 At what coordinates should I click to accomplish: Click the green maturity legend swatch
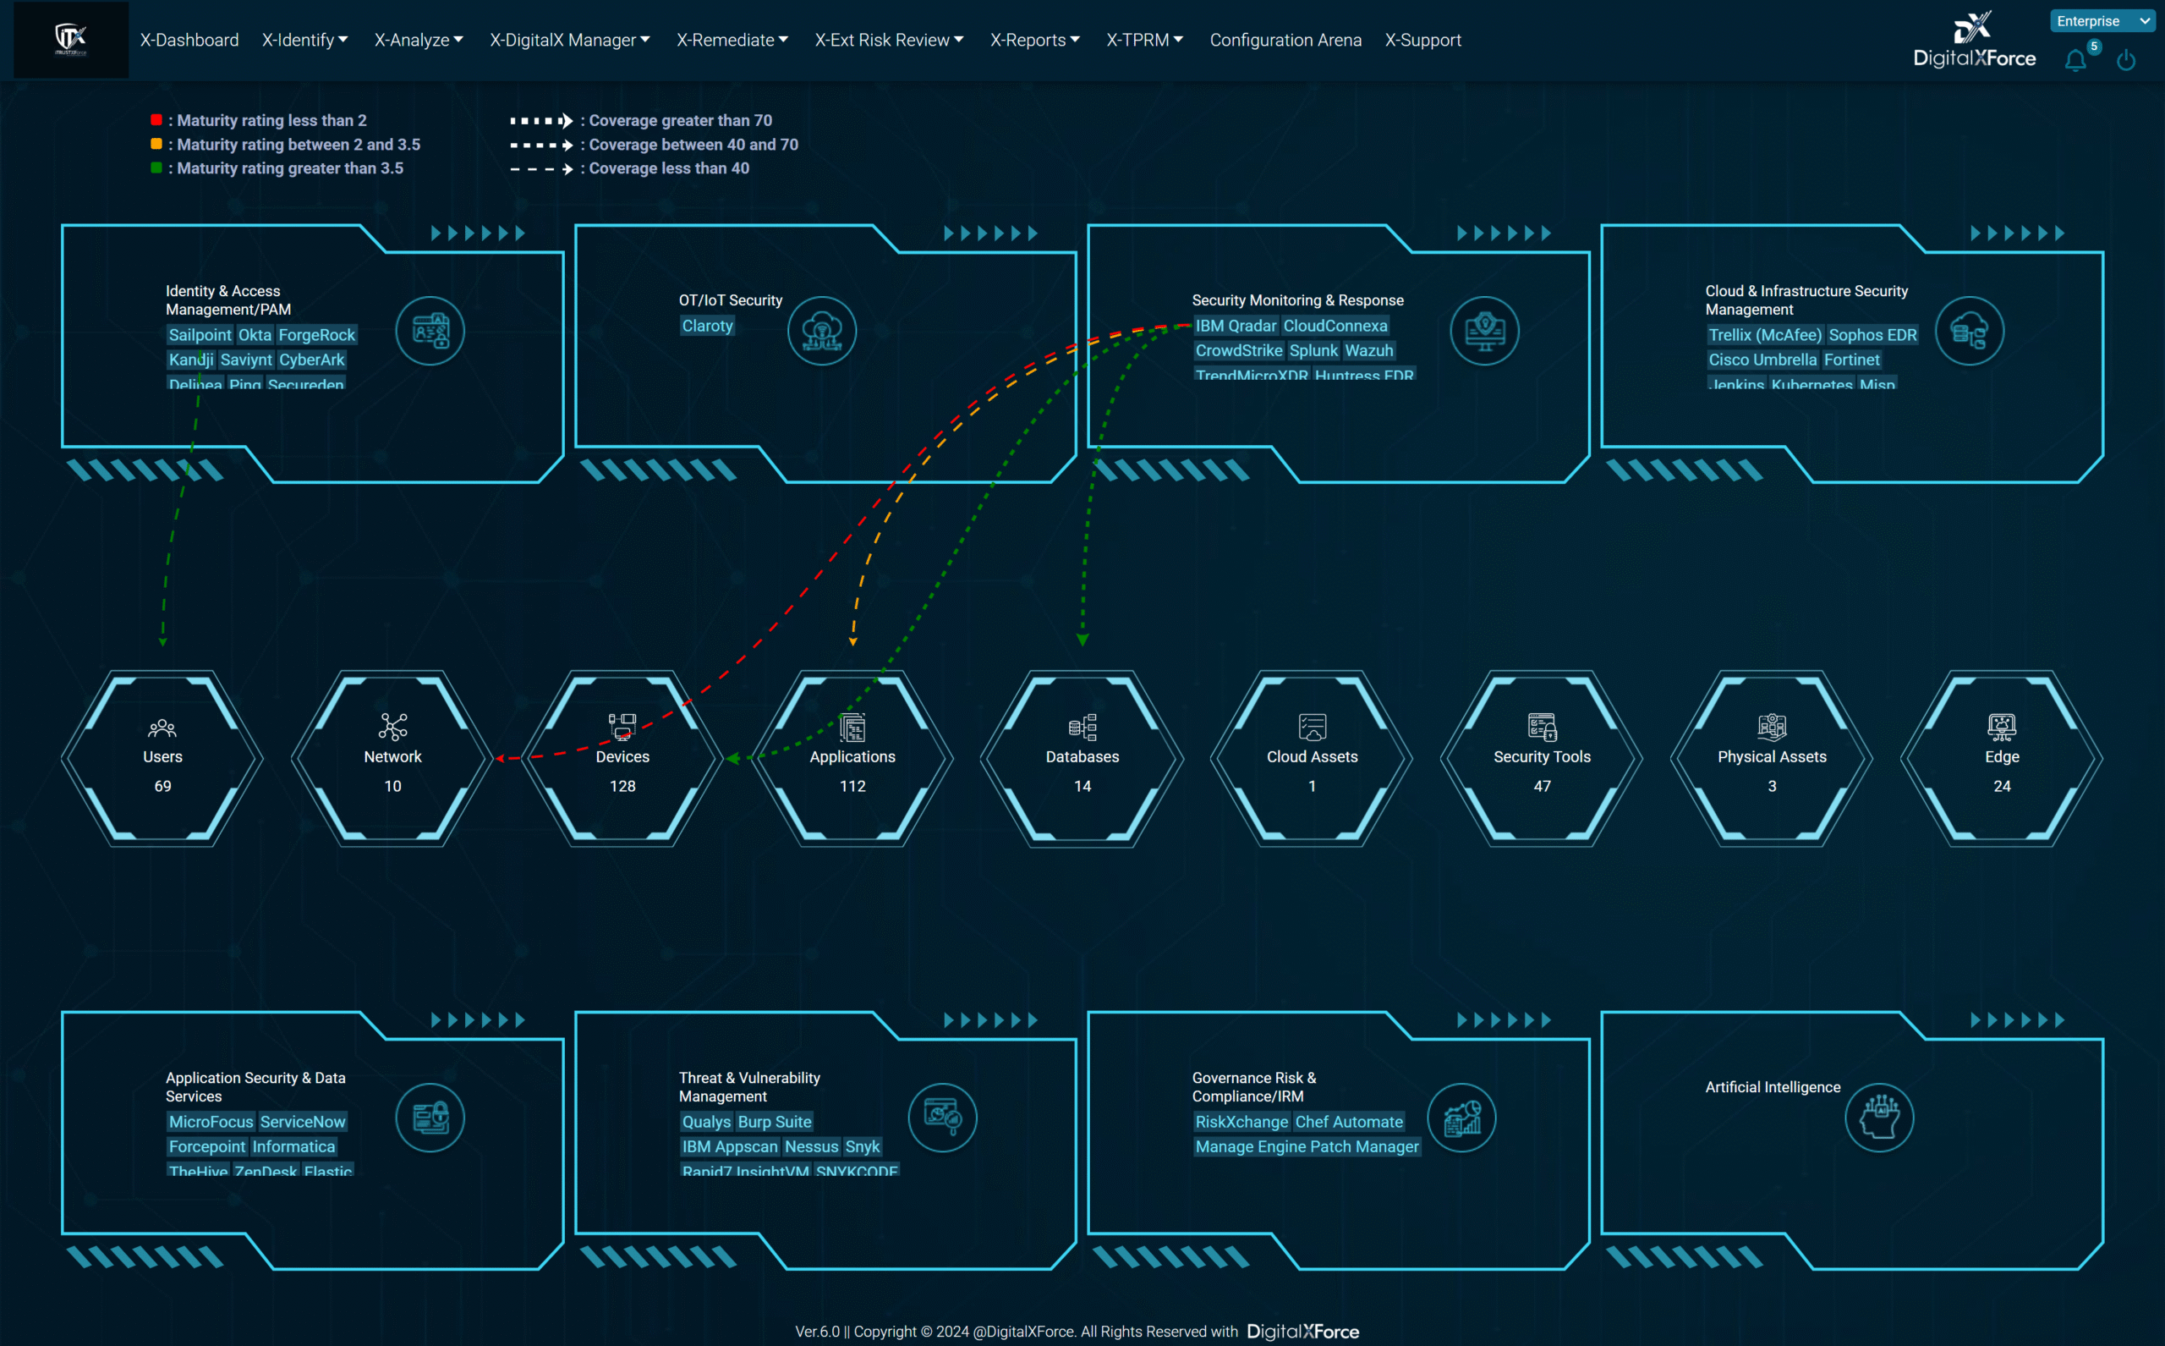[x=156, y=168]
